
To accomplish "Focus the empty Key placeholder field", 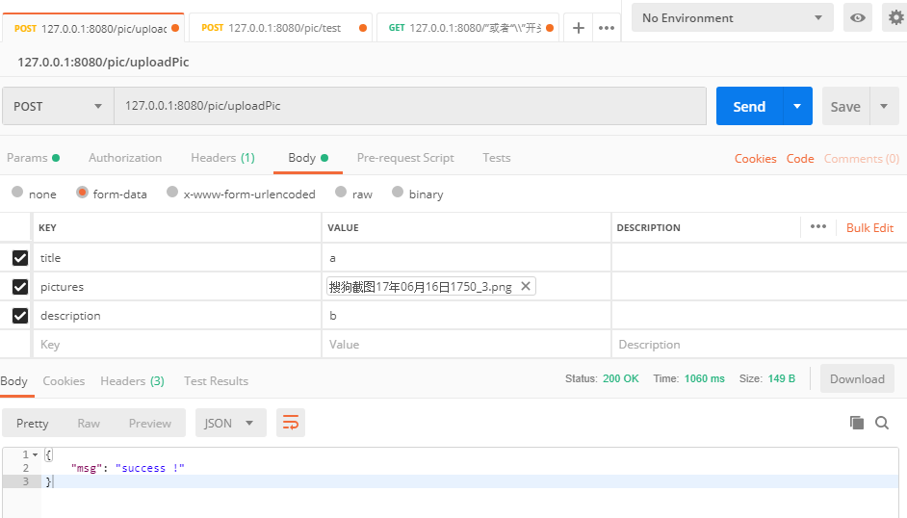I will coord(176,345).
